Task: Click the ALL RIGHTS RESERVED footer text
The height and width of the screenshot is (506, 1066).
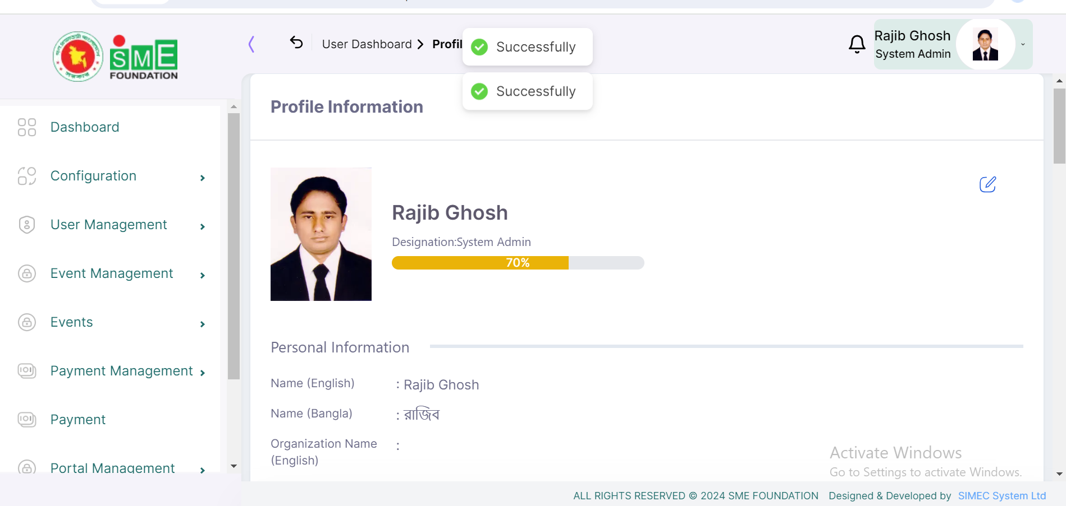Action: pos(696,496)
